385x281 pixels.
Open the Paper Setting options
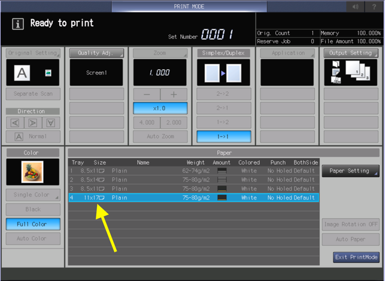coord(350,170)
